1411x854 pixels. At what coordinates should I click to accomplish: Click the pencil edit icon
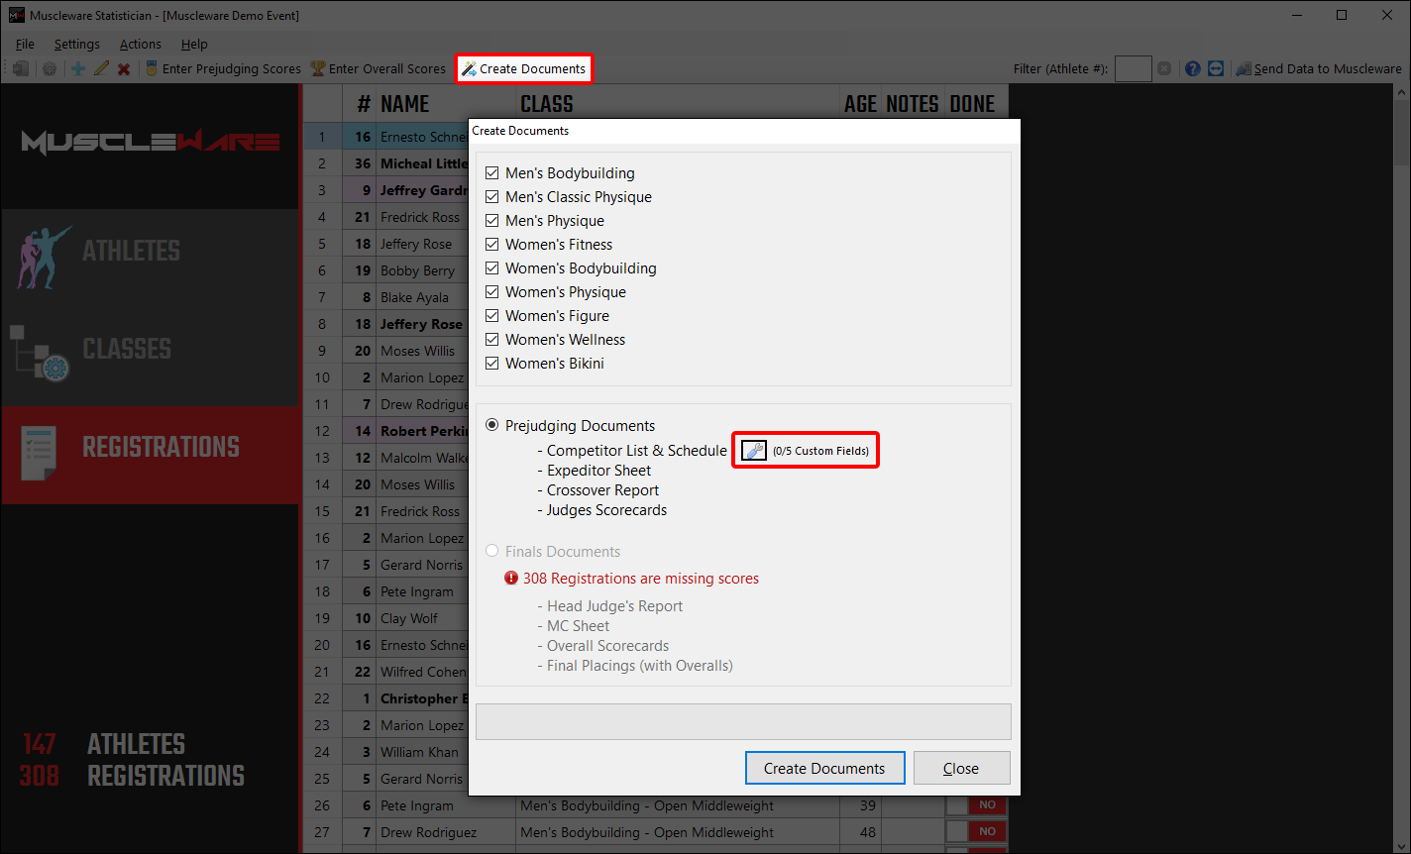pos(101,69)
